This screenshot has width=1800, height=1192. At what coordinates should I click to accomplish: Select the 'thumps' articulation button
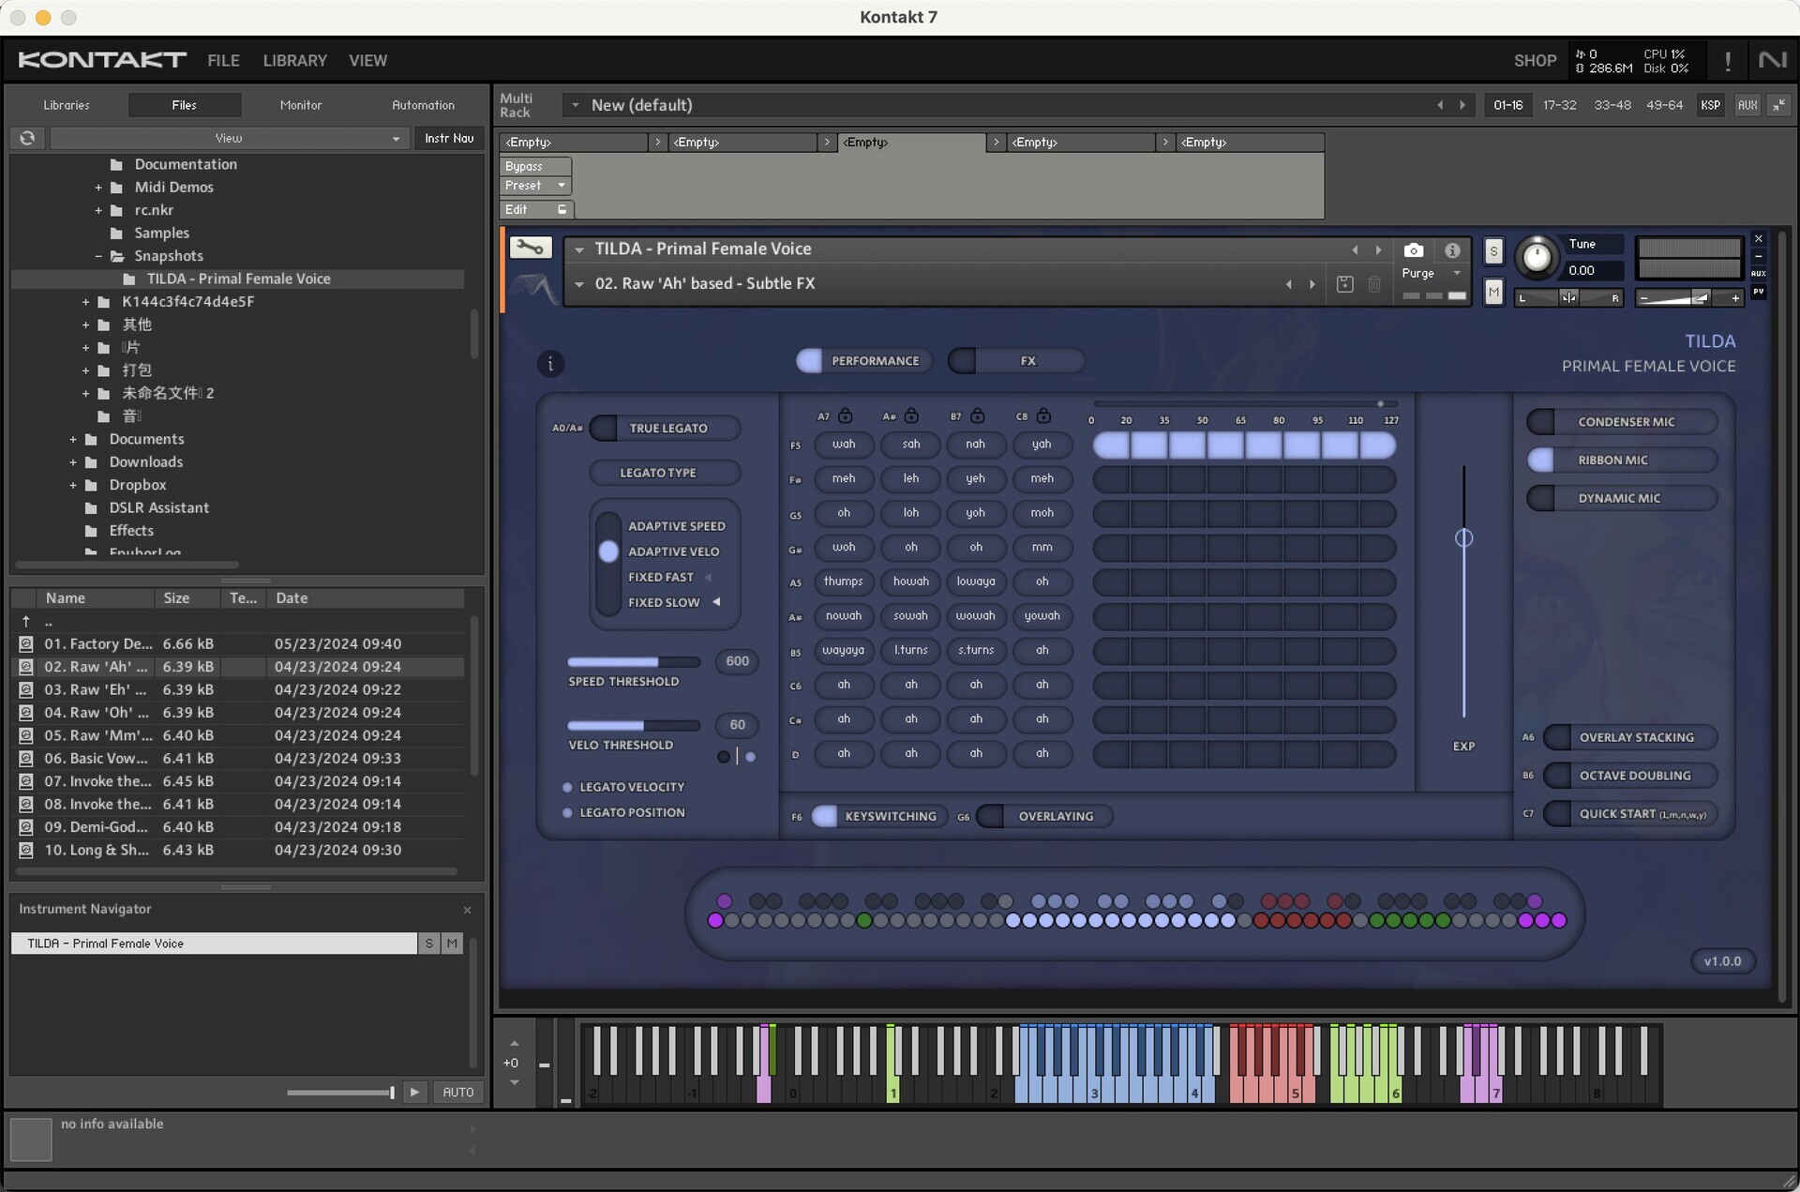click(x=843, y=581)
